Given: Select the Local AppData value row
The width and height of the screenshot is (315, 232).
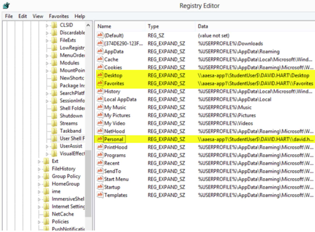Looking at the screenshot, I should point(205,99).
